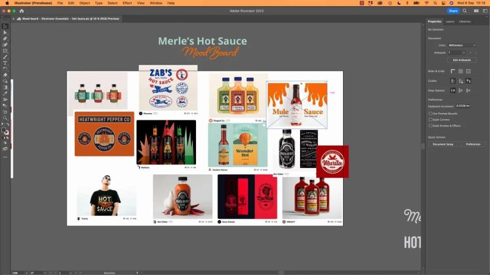The height and width of the screenshot is (275, 490).
Task: Select the Direct Selection tool
Action: (x=5, y=32)
